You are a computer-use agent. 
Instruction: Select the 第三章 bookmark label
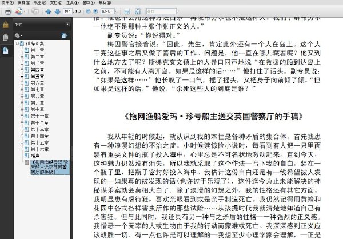point(37,63)
